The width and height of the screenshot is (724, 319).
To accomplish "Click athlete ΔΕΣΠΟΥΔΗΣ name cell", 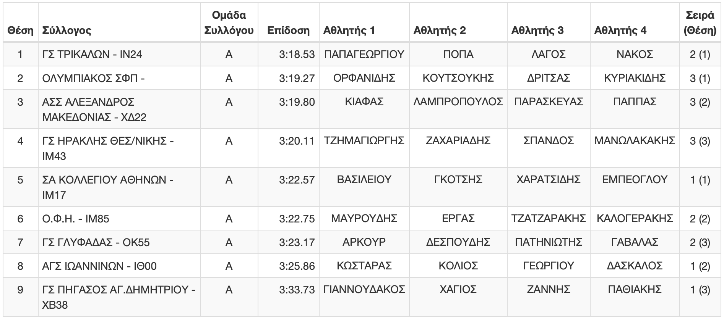I will click(458, 242).
